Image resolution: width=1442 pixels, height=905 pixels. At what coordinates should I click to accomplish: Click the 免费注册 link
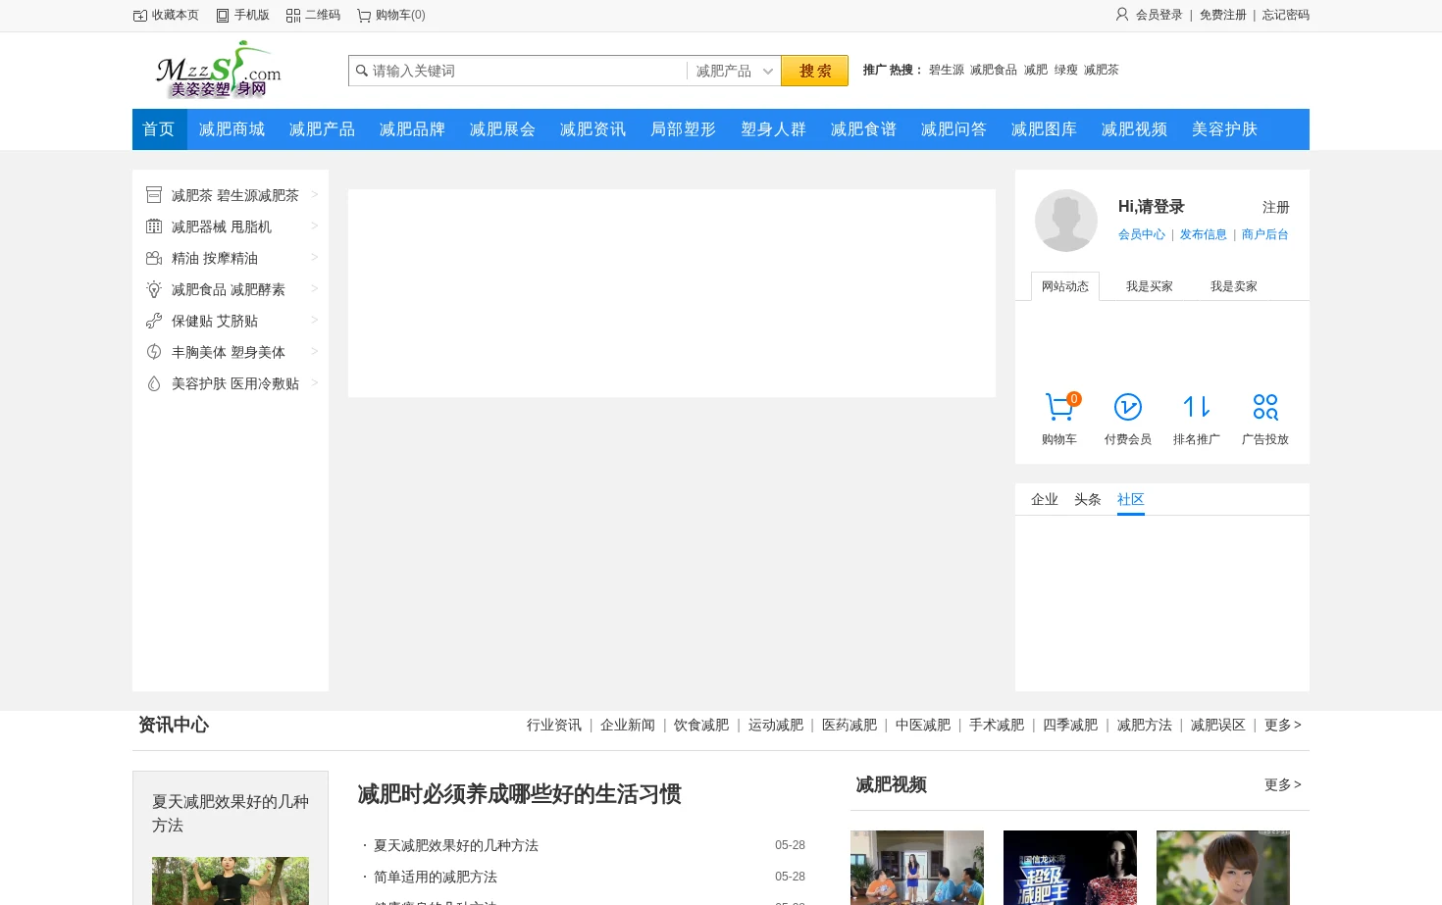pos(1223,15)
